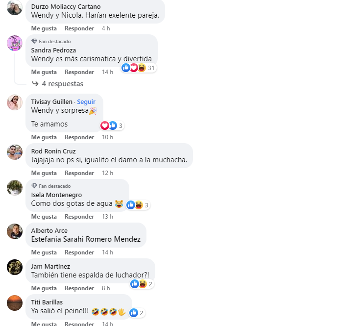Open reactions on Sandra Pedroza's comment
The width and height of the screenshot is (338, 326).
(x=139, y=68)
